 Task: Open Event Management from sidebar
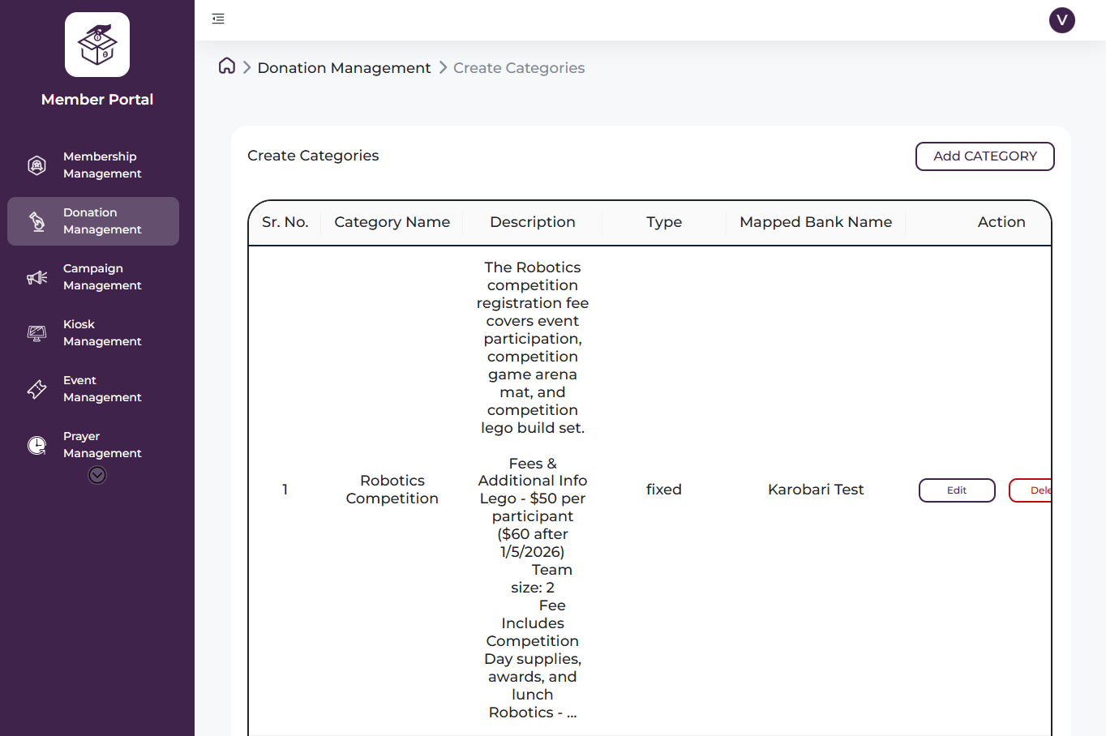102,389
